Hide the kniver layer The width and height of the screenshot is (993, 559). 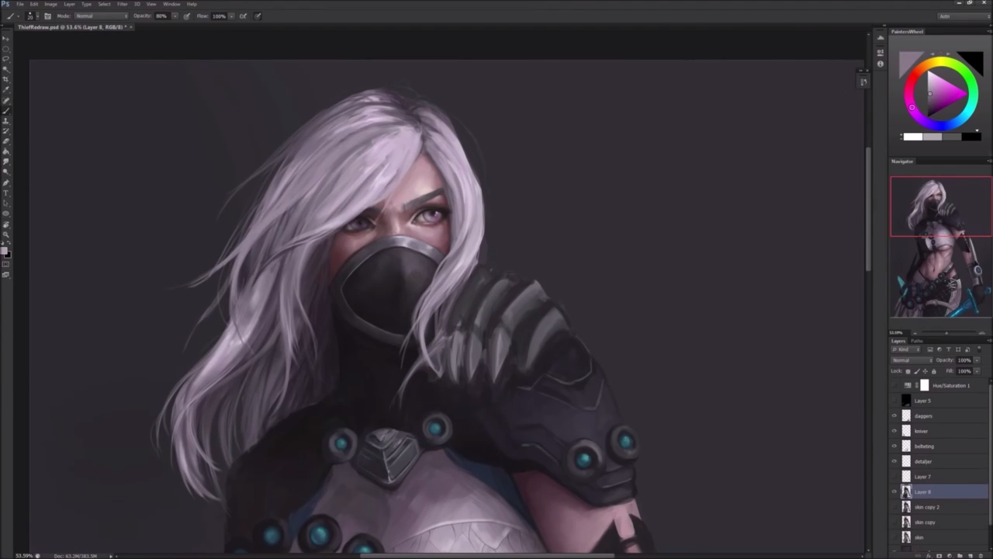[x=894, y=431]
